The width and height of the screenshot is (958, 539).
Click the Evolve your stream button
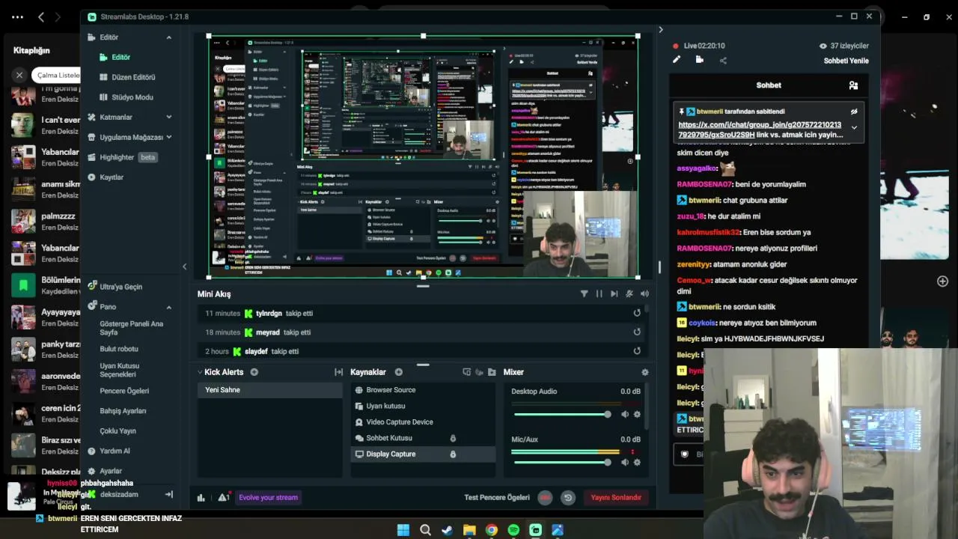pos(268,498)
